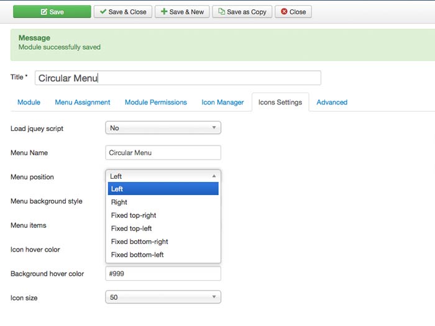Click the green Save button

tap(51, 12)
